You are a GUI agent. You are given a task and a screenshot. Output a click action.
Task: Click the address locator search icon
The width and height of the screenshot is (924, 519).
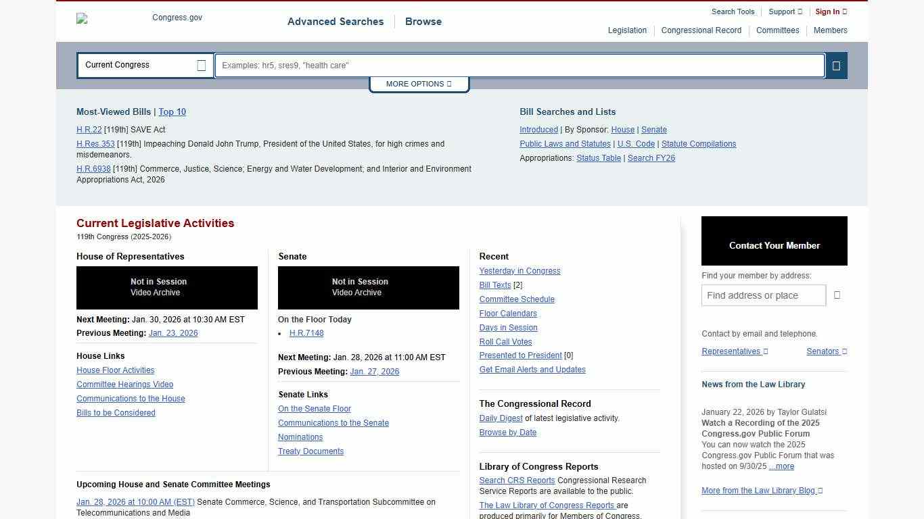click(837, 295)
